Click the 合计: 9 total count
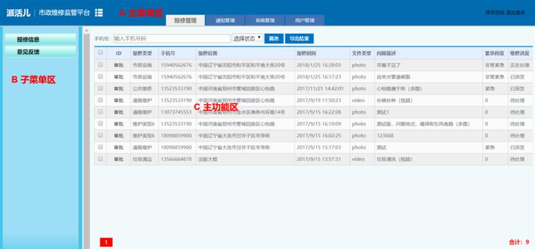This screenshot has height=249, width=535. 519,242
